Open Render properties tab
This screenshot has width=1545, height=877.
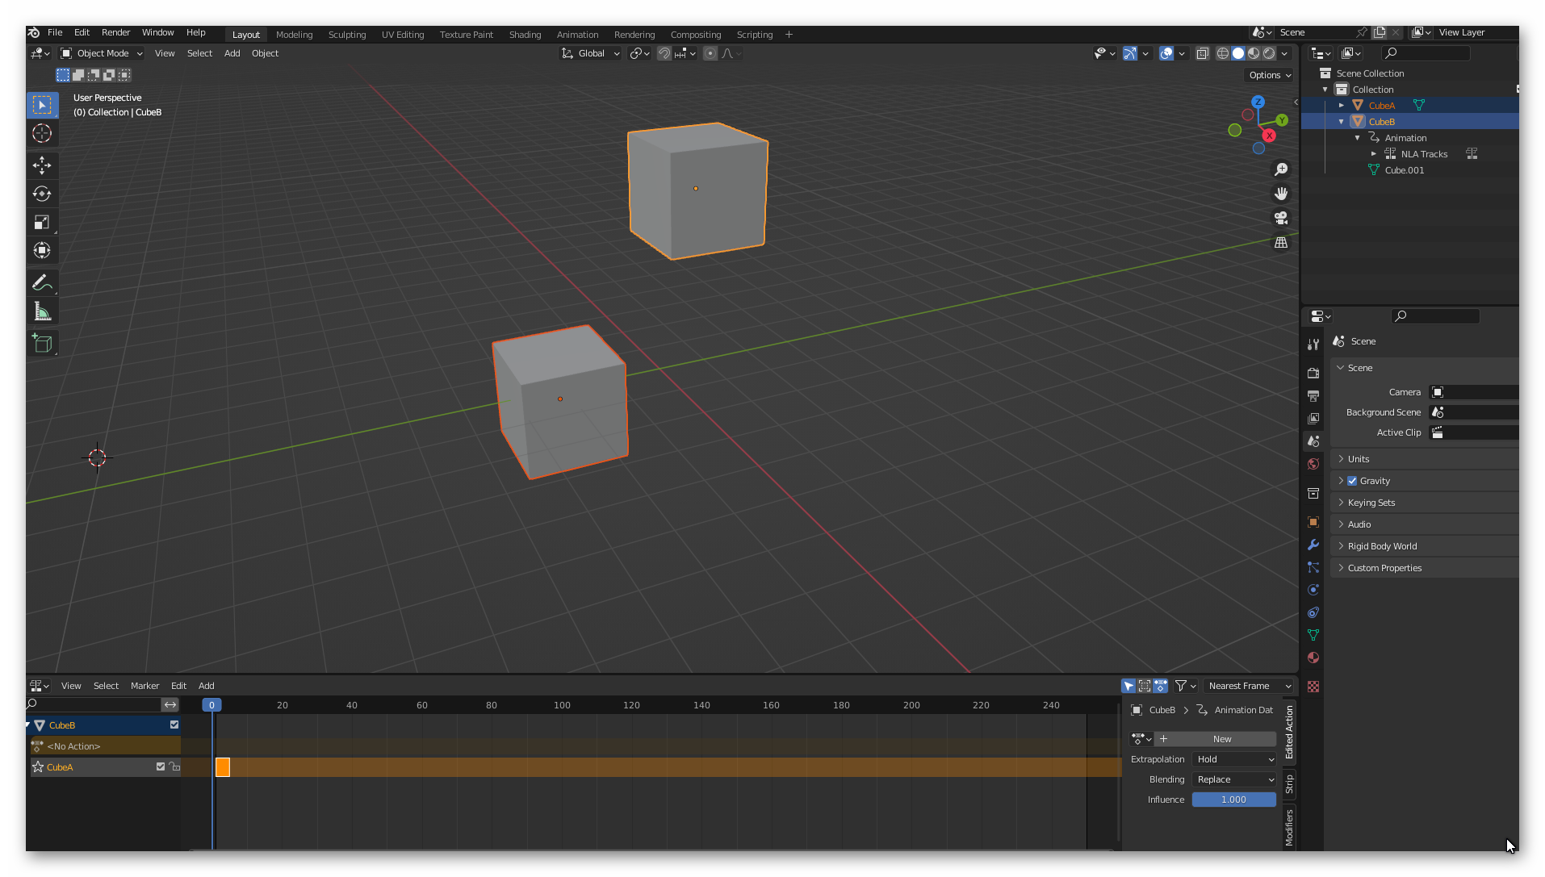coord(1313,373)
